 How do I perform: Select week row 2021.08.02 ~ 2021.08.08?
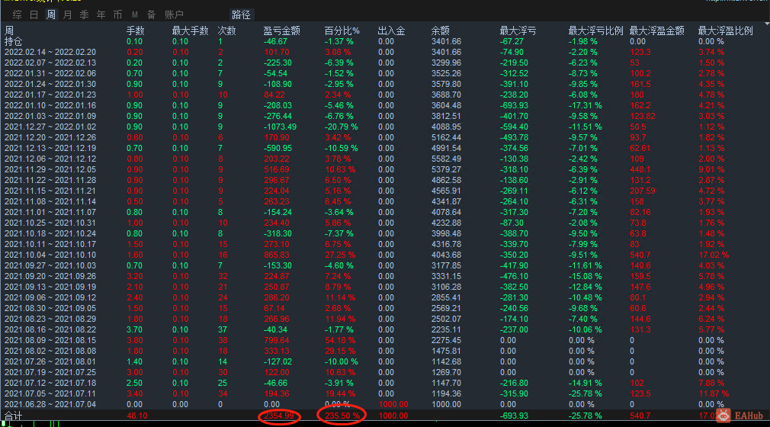(x=385, y=351)
